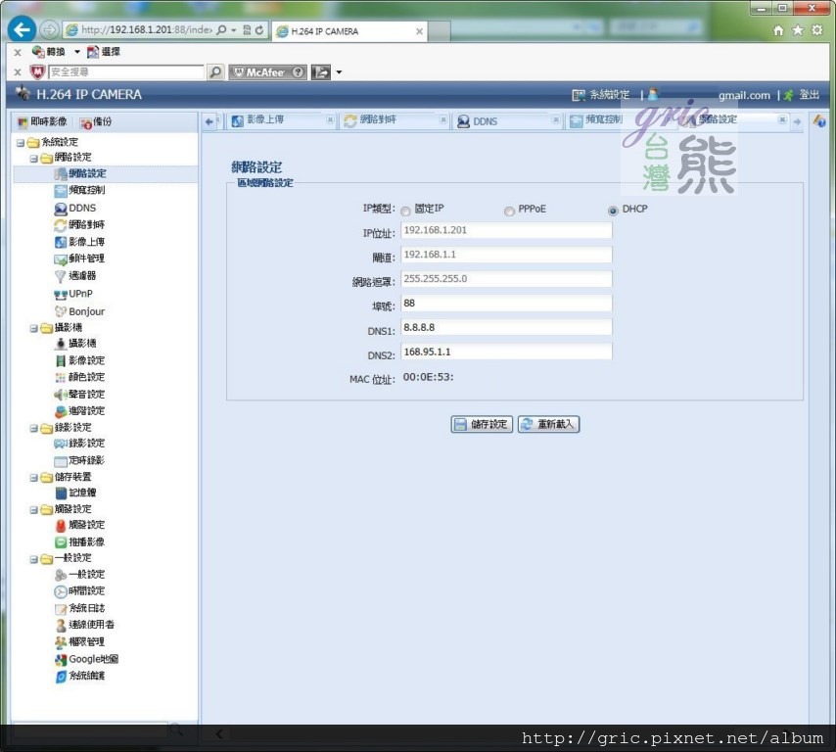The height and width of the screenshot is (752, 836).
Task: Collapse the 觸發設定 folder node
Action: [x=33, y=510]
